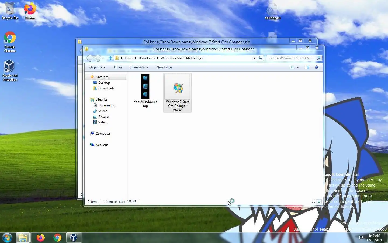Viewport: 388px width, 243px height.
Task: Expand the arrow after Cirno breadcrumb
Action: 136,58
